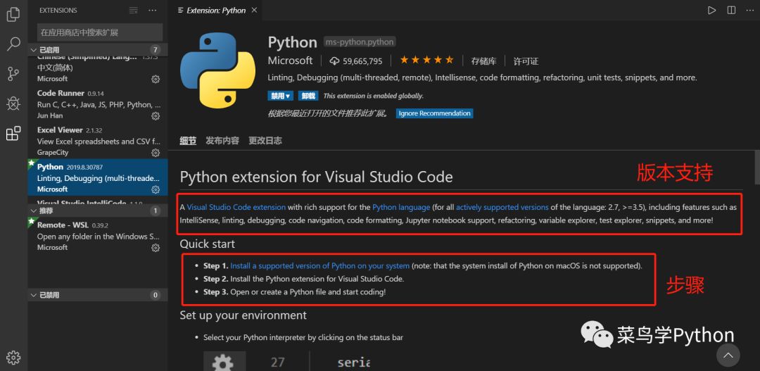This screenshot has width=760, height=371.
Task: Click the 卸载 uninstall button
Action: pyautogui.click(x=308, y=96)
